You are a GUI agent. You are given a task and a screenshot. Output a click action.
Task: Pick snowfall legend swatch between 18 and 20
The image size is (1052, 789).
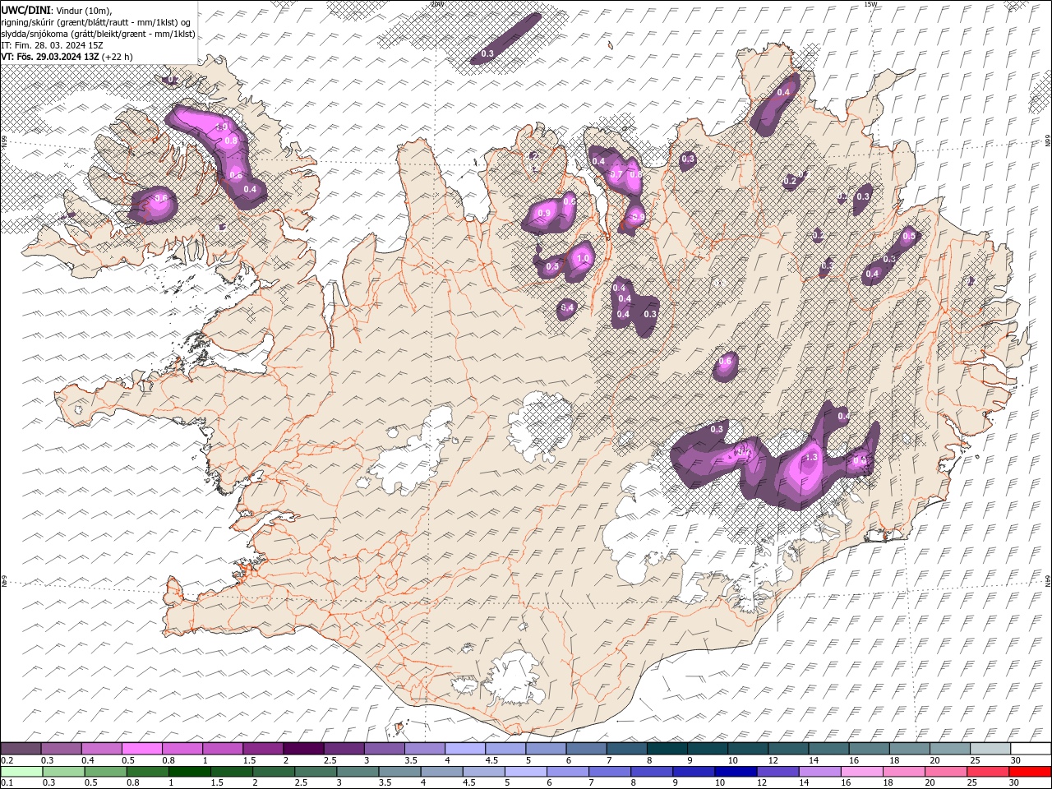[x=909, y=749]
